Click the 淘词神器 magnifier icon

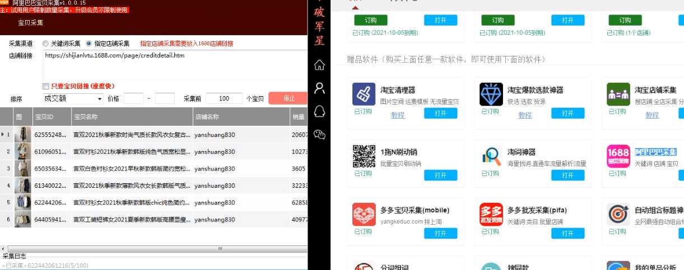click(491, 156)
